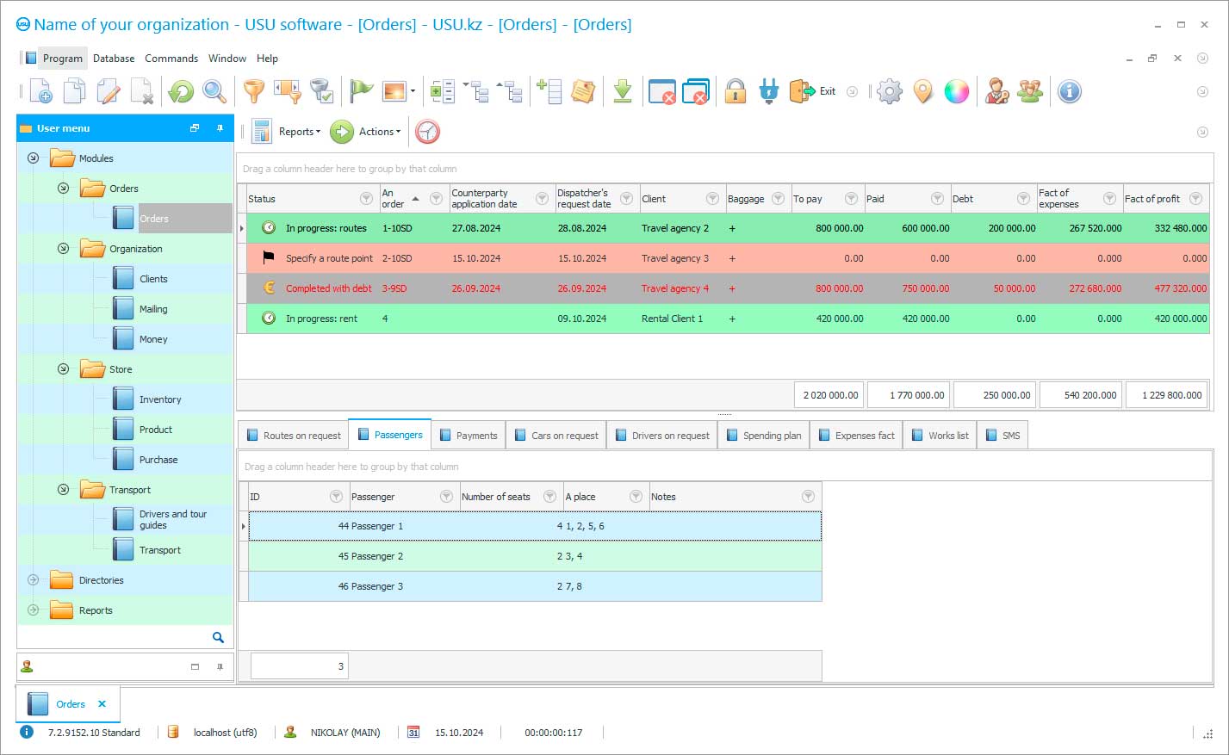
Task: Click the padlock lock program icon
Action: [735, 91]
